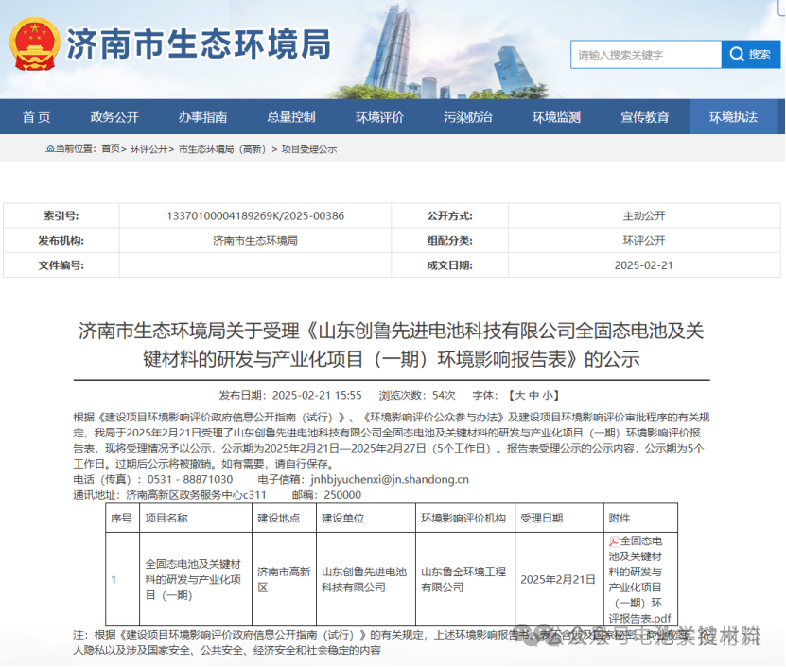This screenshot has height=667, width=786.
Task: Go to 首页 in breadcrumb
Action: (111, 148)
